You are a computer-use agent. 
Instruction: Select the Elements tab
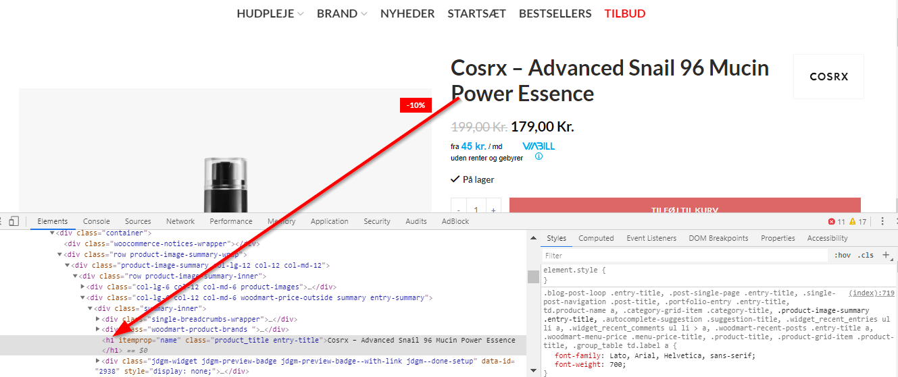53,221
